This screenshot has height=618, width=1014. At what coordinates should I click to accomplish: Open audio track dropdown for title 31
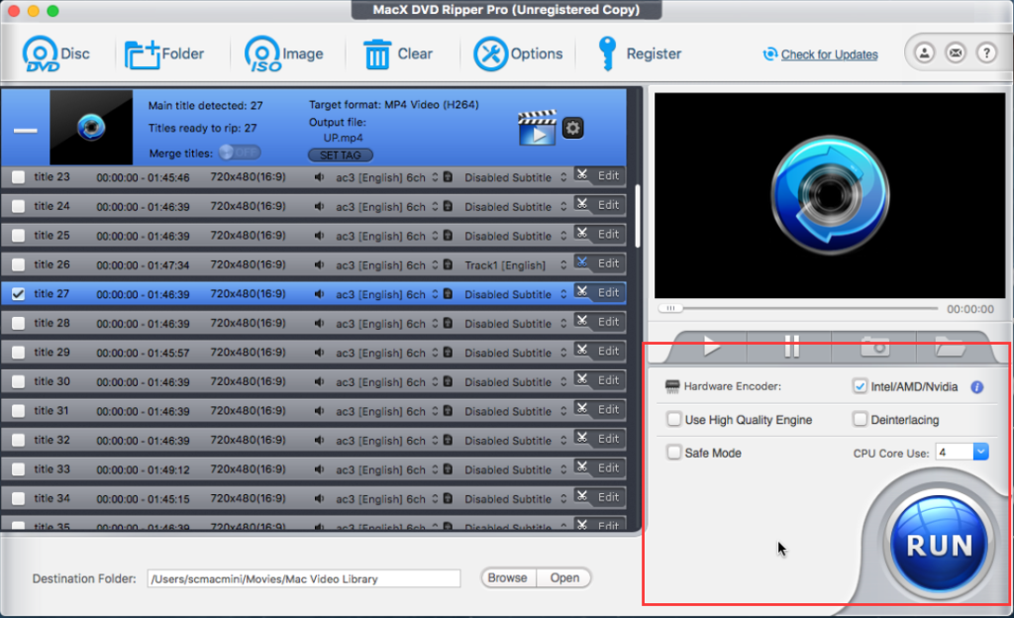[x=436, y=411]
